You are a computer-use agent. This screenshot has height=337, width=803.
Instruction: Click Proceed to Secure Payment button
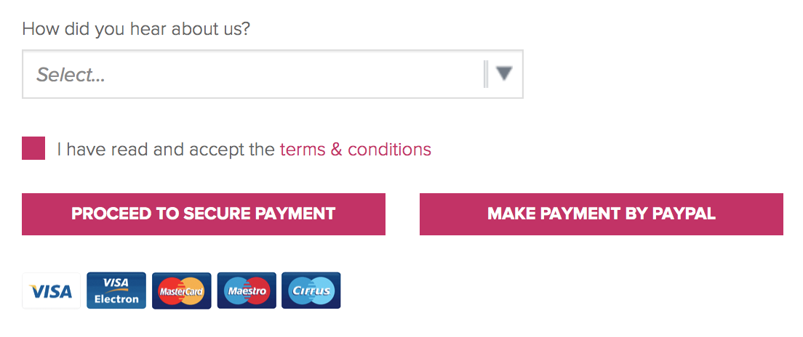[x=204, y=214]
